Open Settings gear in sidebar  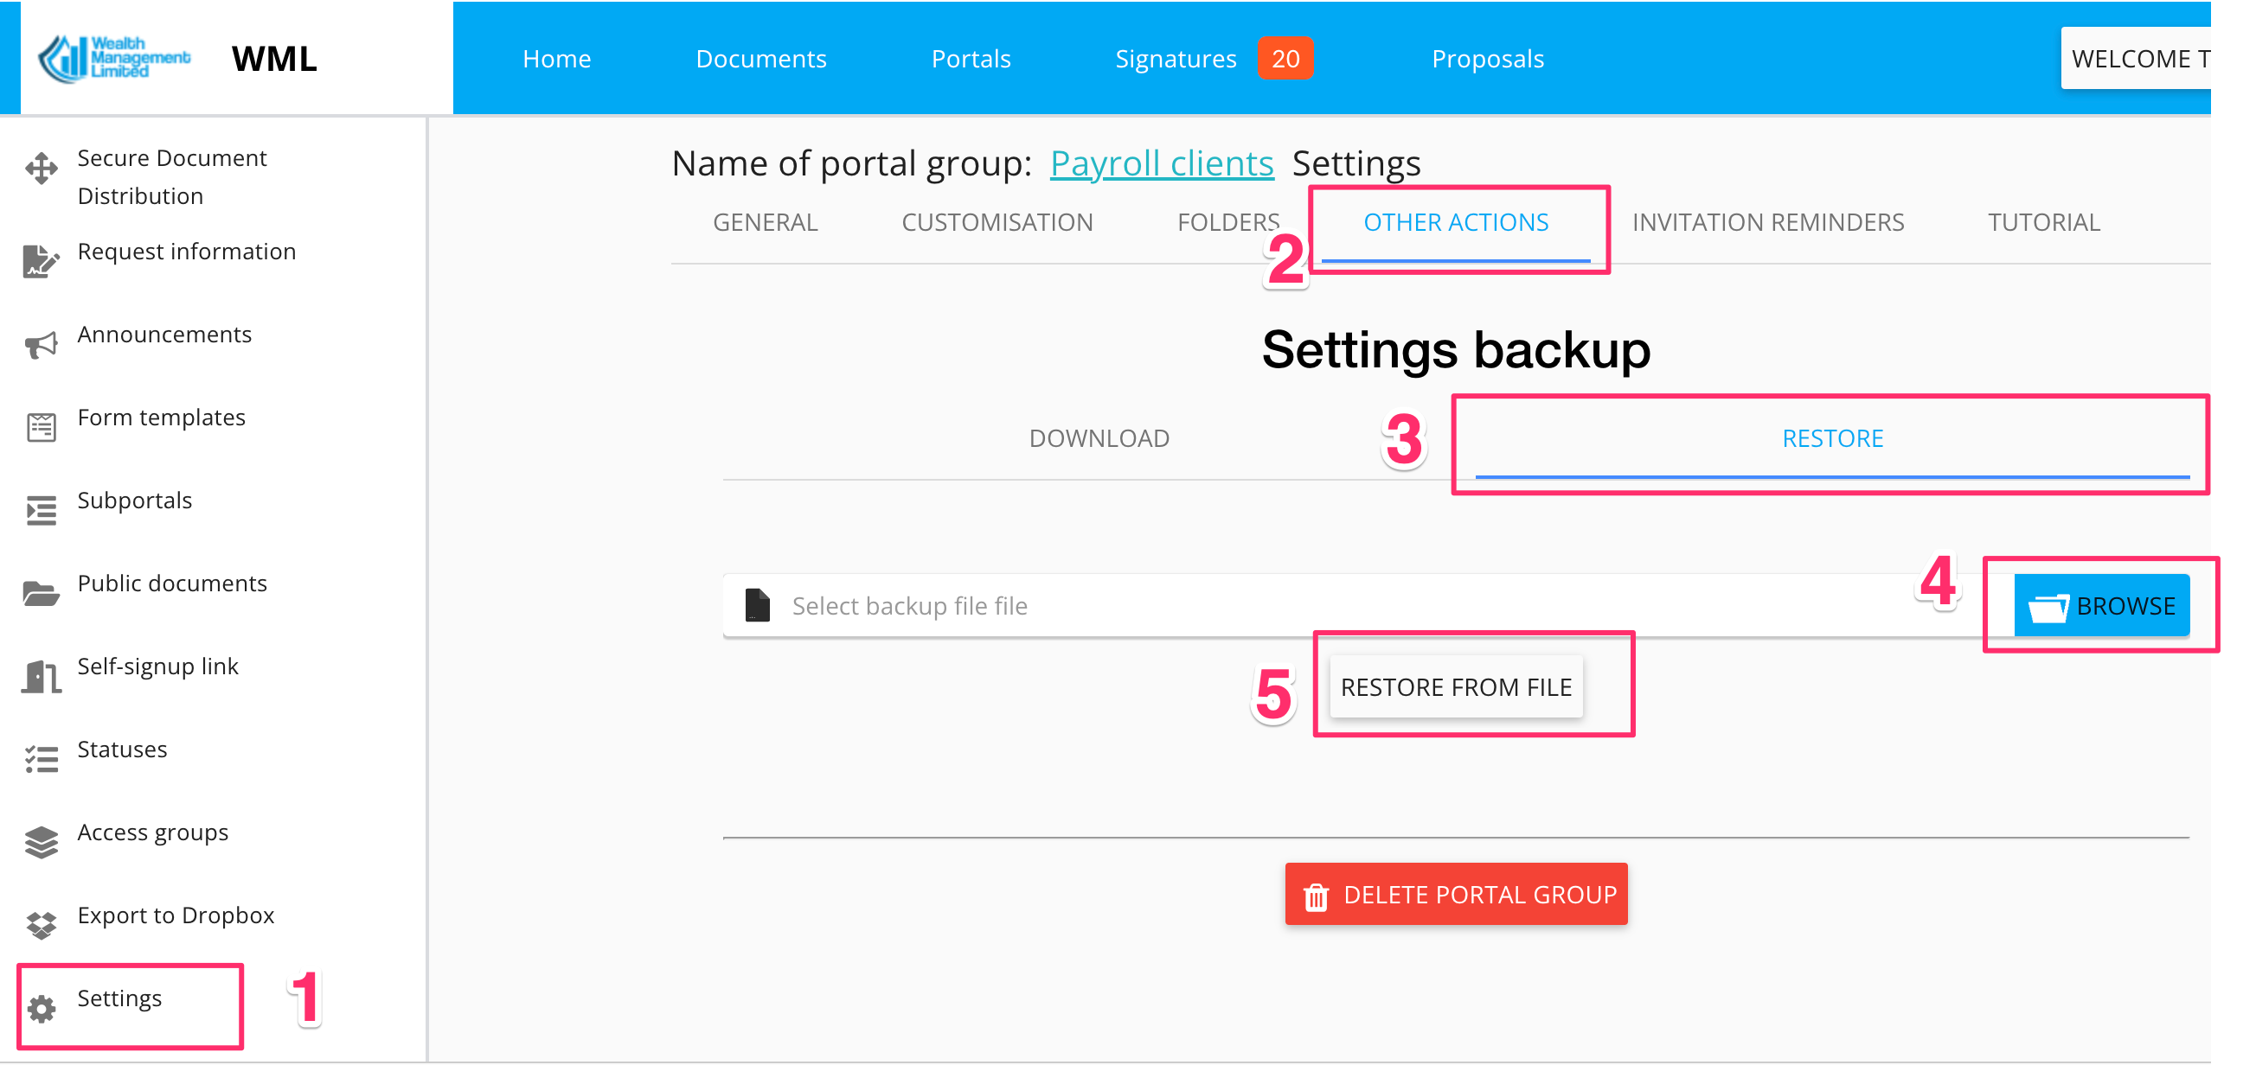tap(42, 1008)
